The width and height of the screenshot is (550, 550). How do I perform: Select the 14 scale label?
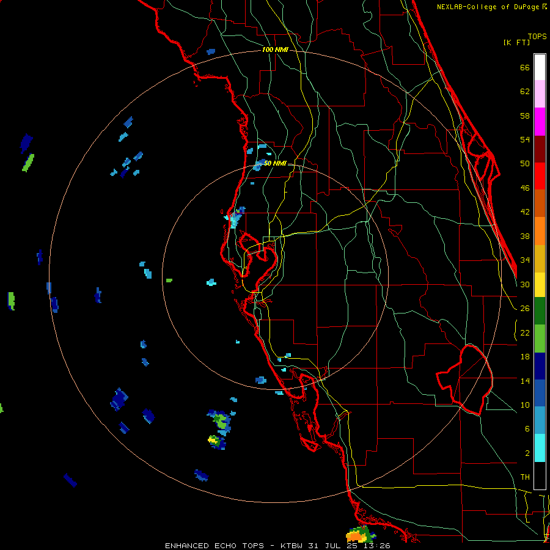click(x=525, y=381)
